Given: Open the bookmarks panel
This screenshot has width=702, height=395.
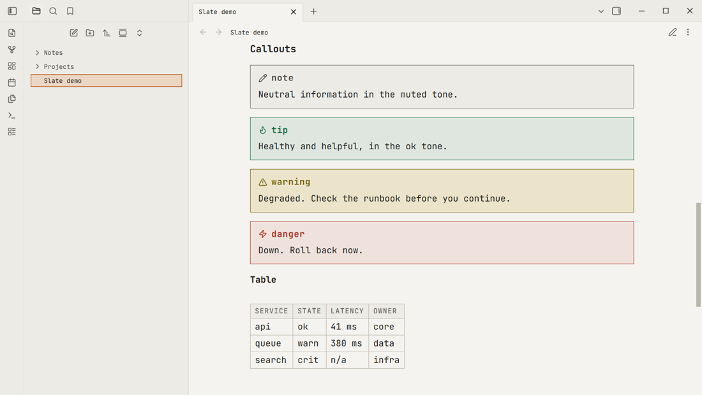Looking at the screenshot, I should (x=70, y=11).
